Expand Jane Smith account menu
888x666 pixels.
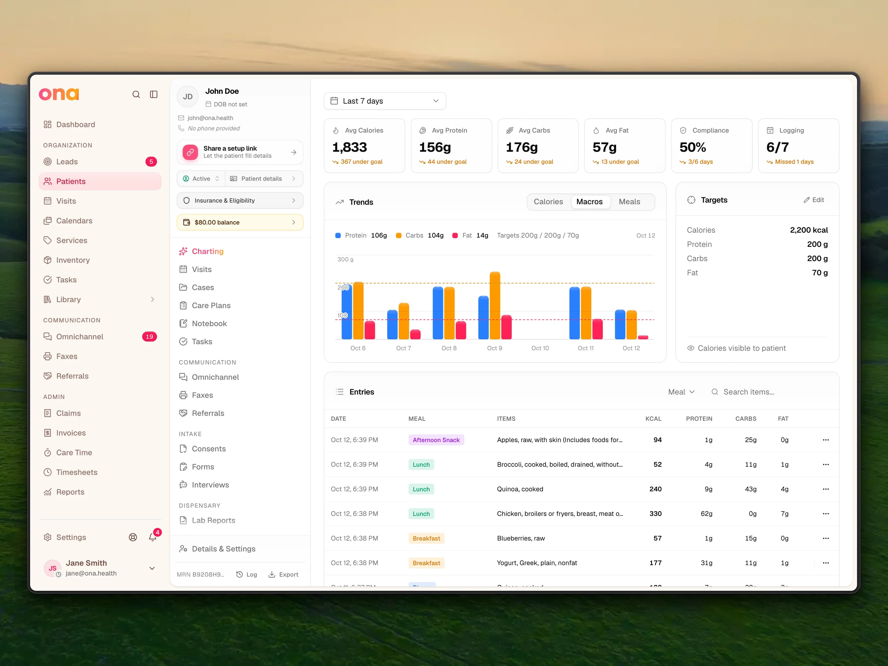coord(152,568)
